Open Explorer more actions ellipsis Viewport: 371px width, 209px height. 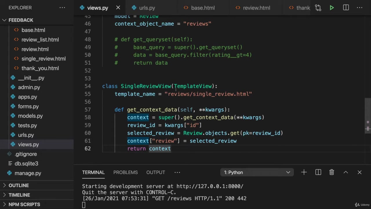(x=62, y=8)
